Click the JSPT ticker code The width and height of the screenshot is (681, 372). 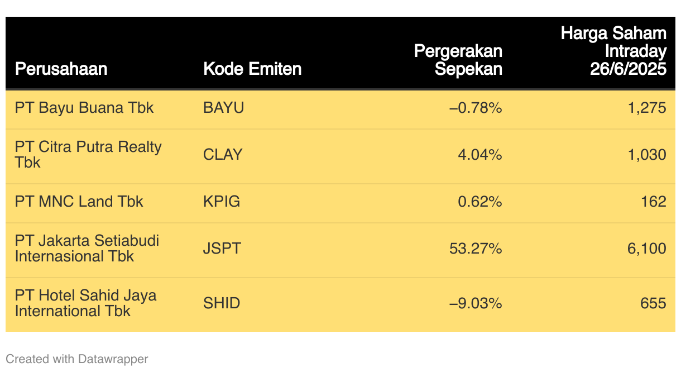222,249
